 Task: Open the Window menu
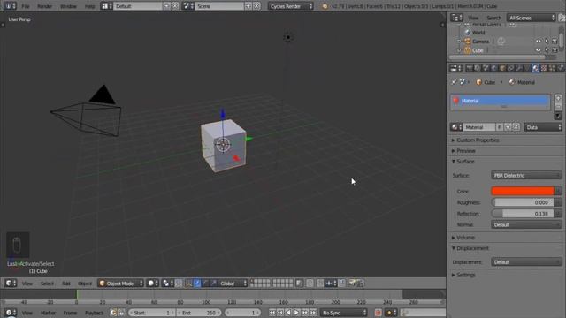pyautogui.click(x=68, y=6)
